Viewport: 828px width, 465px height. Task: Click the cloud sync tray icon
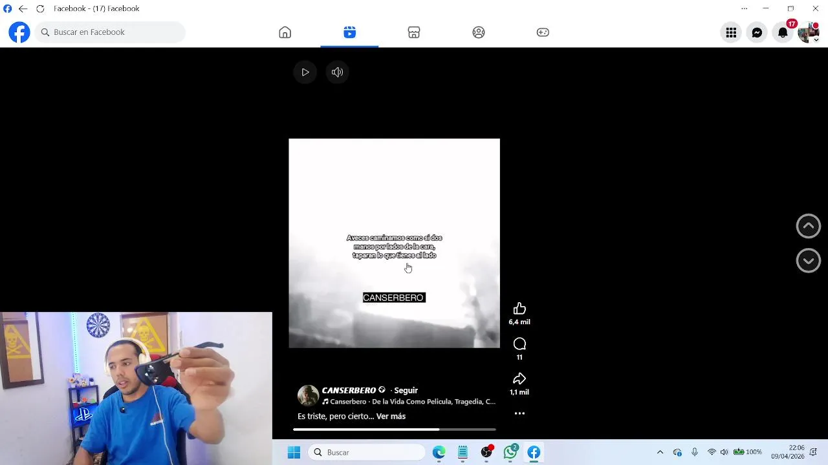(x=677, y=452)
